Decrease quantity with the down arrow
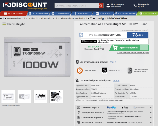This screenshot has width=158, height=126. 147,49
